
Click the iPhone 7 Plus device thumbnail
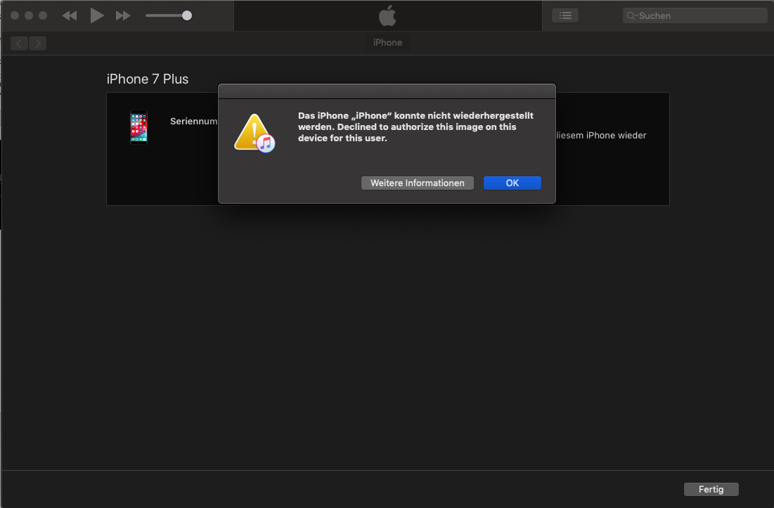pyautogui.click(x=138, y=127)
